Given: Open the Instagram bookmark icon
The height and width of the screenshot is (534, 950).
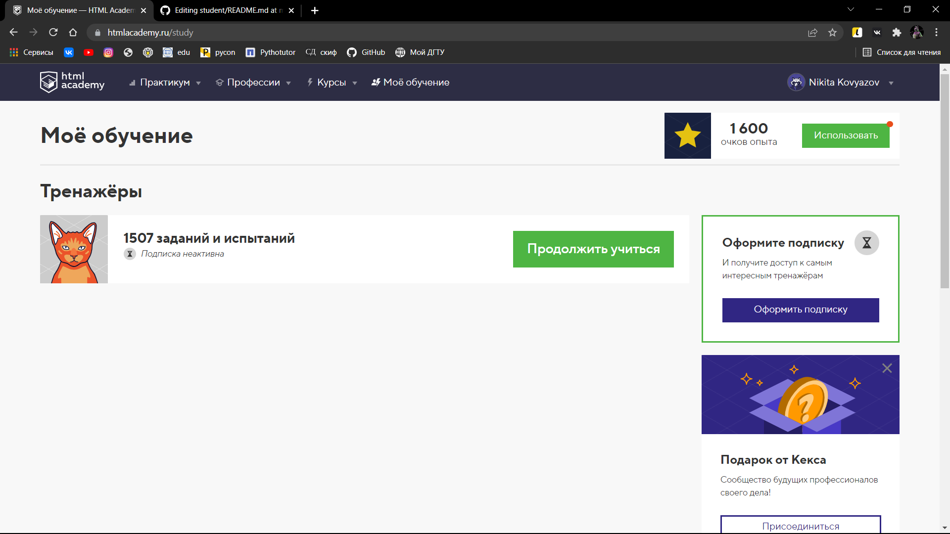Looking at the screenshot, I should click(x=108, y=52).
